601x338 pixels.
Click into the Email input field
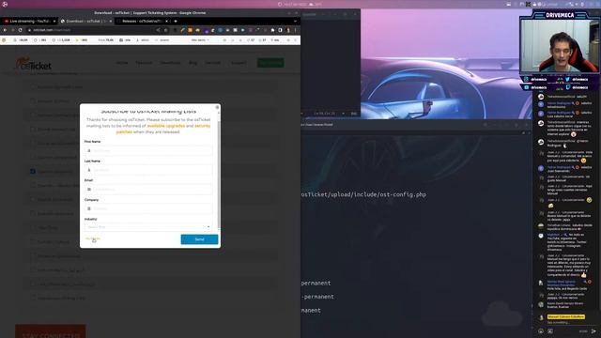[x=148, y=190]
